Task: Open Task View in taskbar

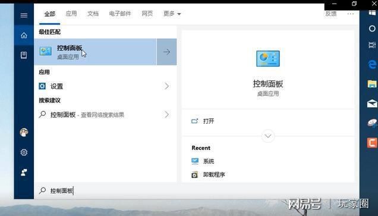Action: click(372, 45)
